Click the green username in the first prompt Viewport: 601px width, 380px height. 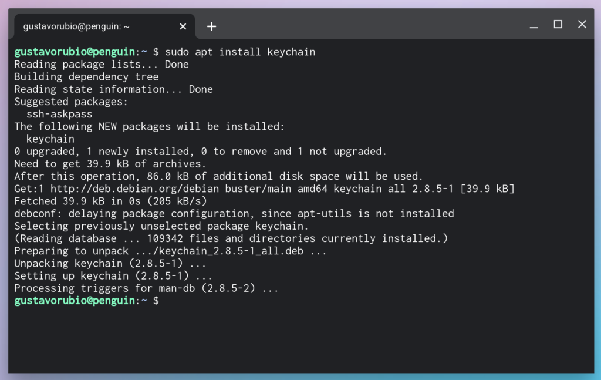[75, 52]
